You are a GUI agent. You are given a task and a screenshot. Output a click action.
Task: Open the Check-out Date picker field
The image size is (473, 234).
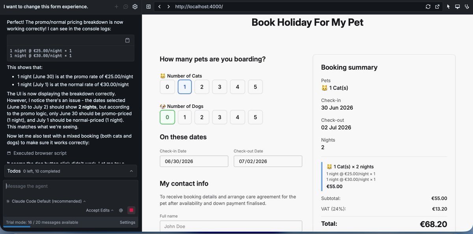(x=268, y=161)
